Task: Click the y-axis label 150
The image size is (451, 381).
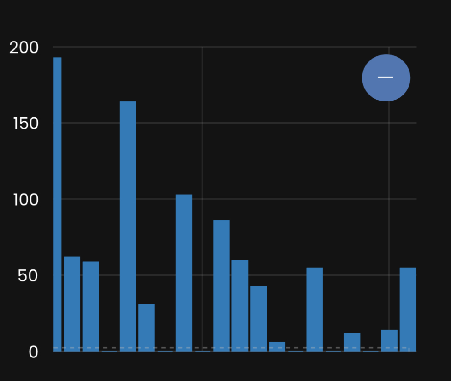Action: (26, 124)
